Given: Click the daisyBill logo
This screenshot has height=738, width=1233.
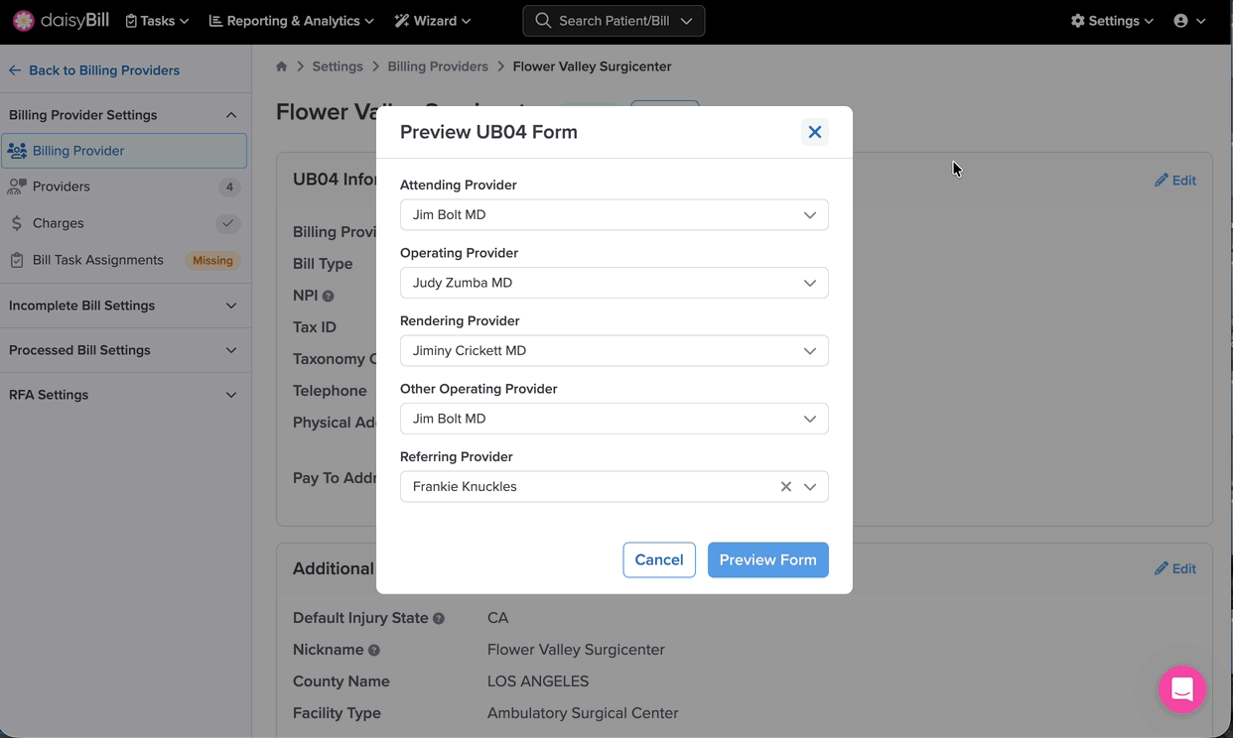Looking at the screenshot, I should click(x=62, y=21).
